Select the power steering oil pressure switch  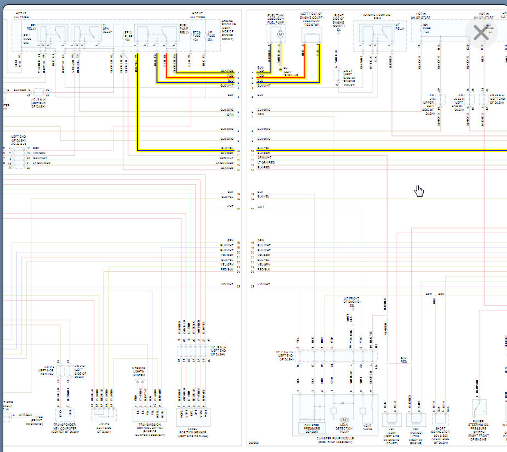click(x=479, y=407)
